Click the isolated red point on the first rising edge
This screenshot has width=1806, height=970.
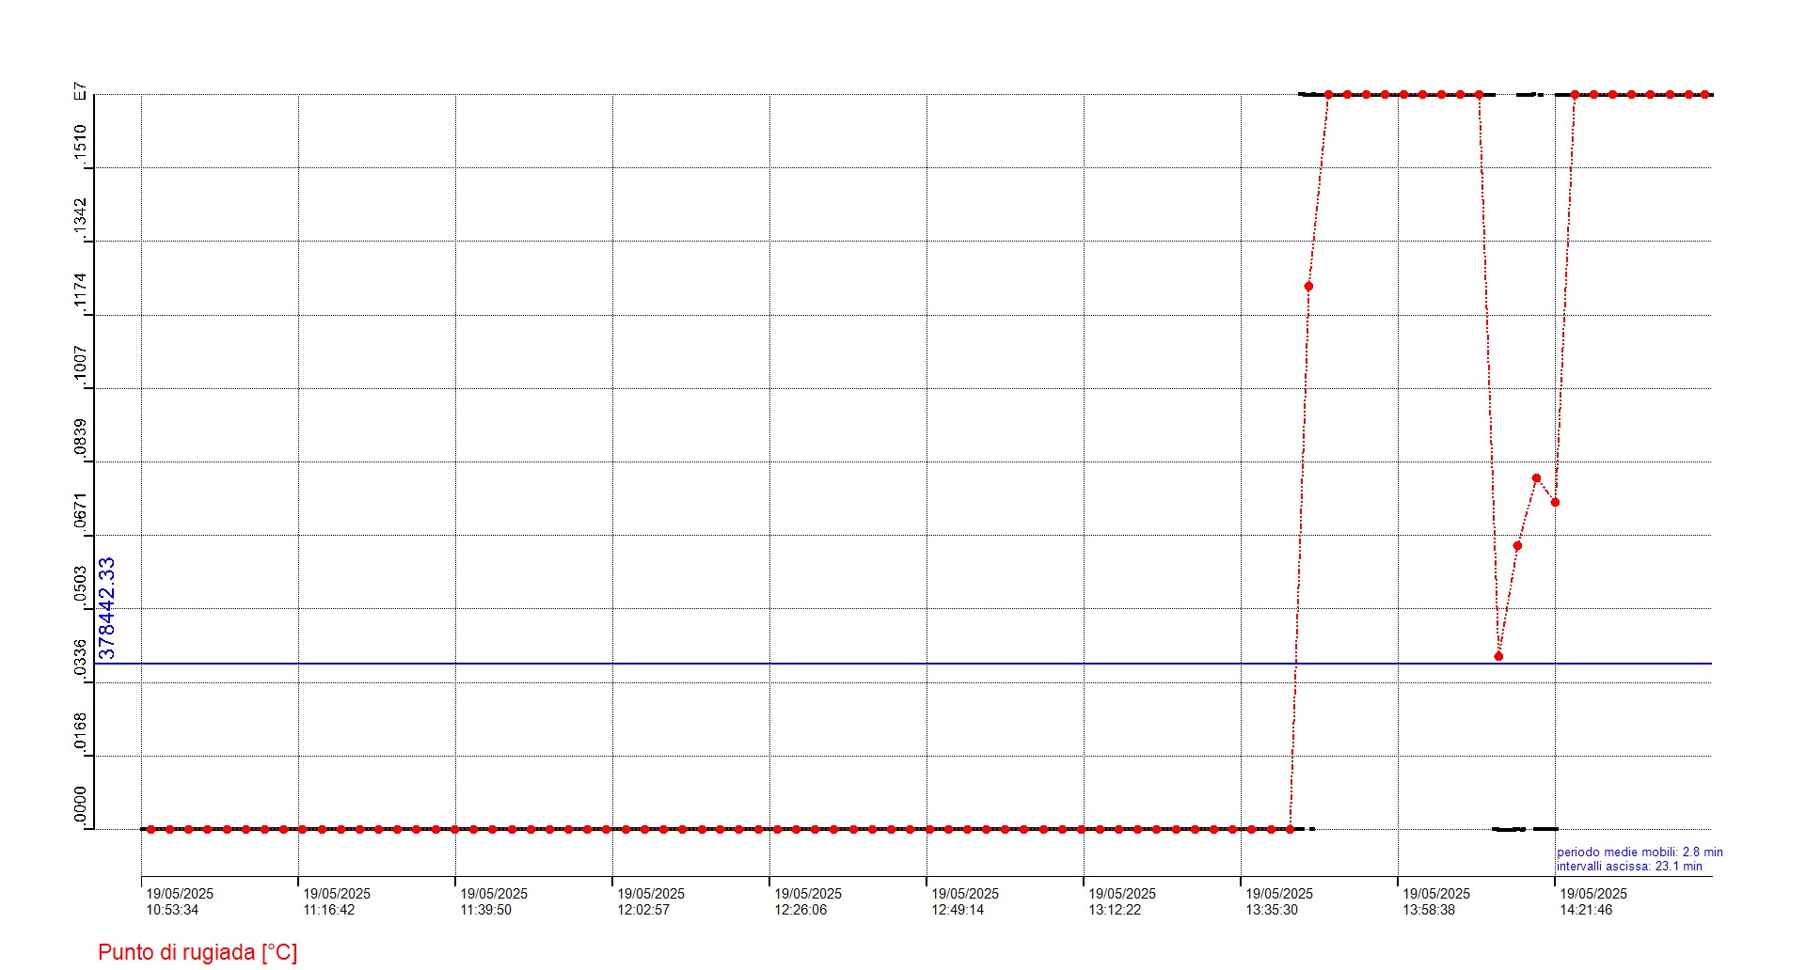[x=1308, y=286]
